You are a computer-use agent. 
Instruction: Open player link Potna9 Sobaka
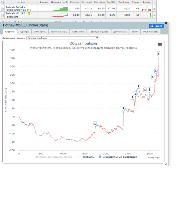click(15, 7)
